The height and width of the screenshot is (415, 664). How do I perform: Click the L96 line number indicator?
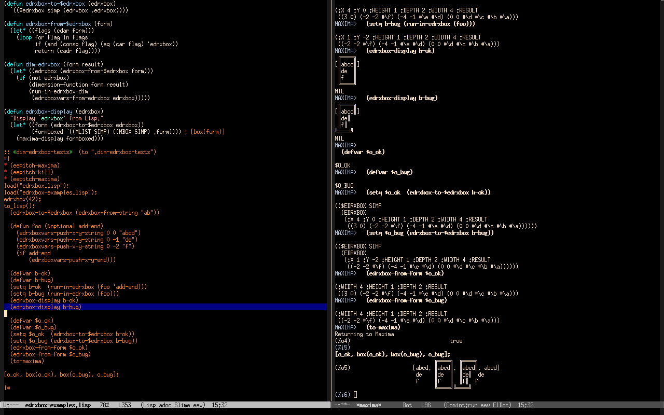point(426,405)
